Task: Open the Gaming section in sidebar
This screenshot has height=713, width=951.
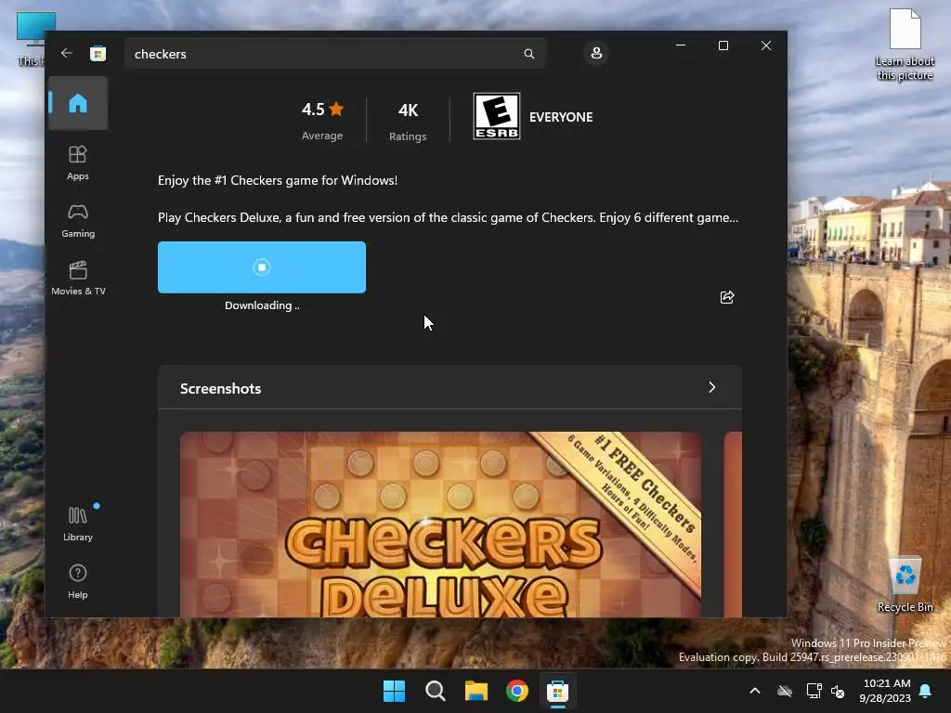Action: coord(78,221)
